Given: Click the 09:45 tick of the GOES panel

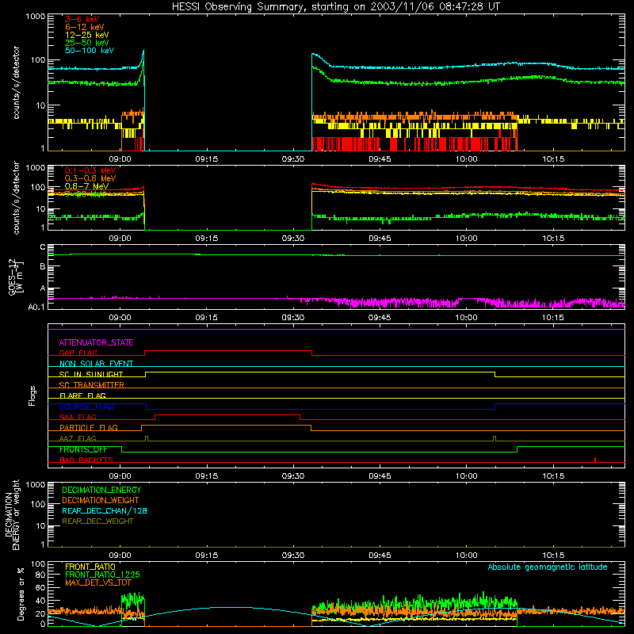Looking at the screenshot, I should 380,318.
